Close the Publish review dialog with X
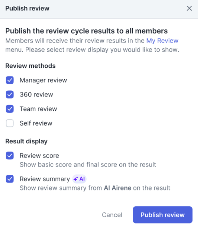 coord(189,8)
